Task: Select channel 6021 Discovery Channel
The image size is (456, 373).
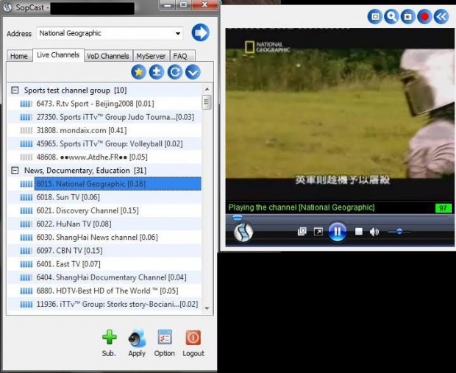Action: [x=104, y=210]
